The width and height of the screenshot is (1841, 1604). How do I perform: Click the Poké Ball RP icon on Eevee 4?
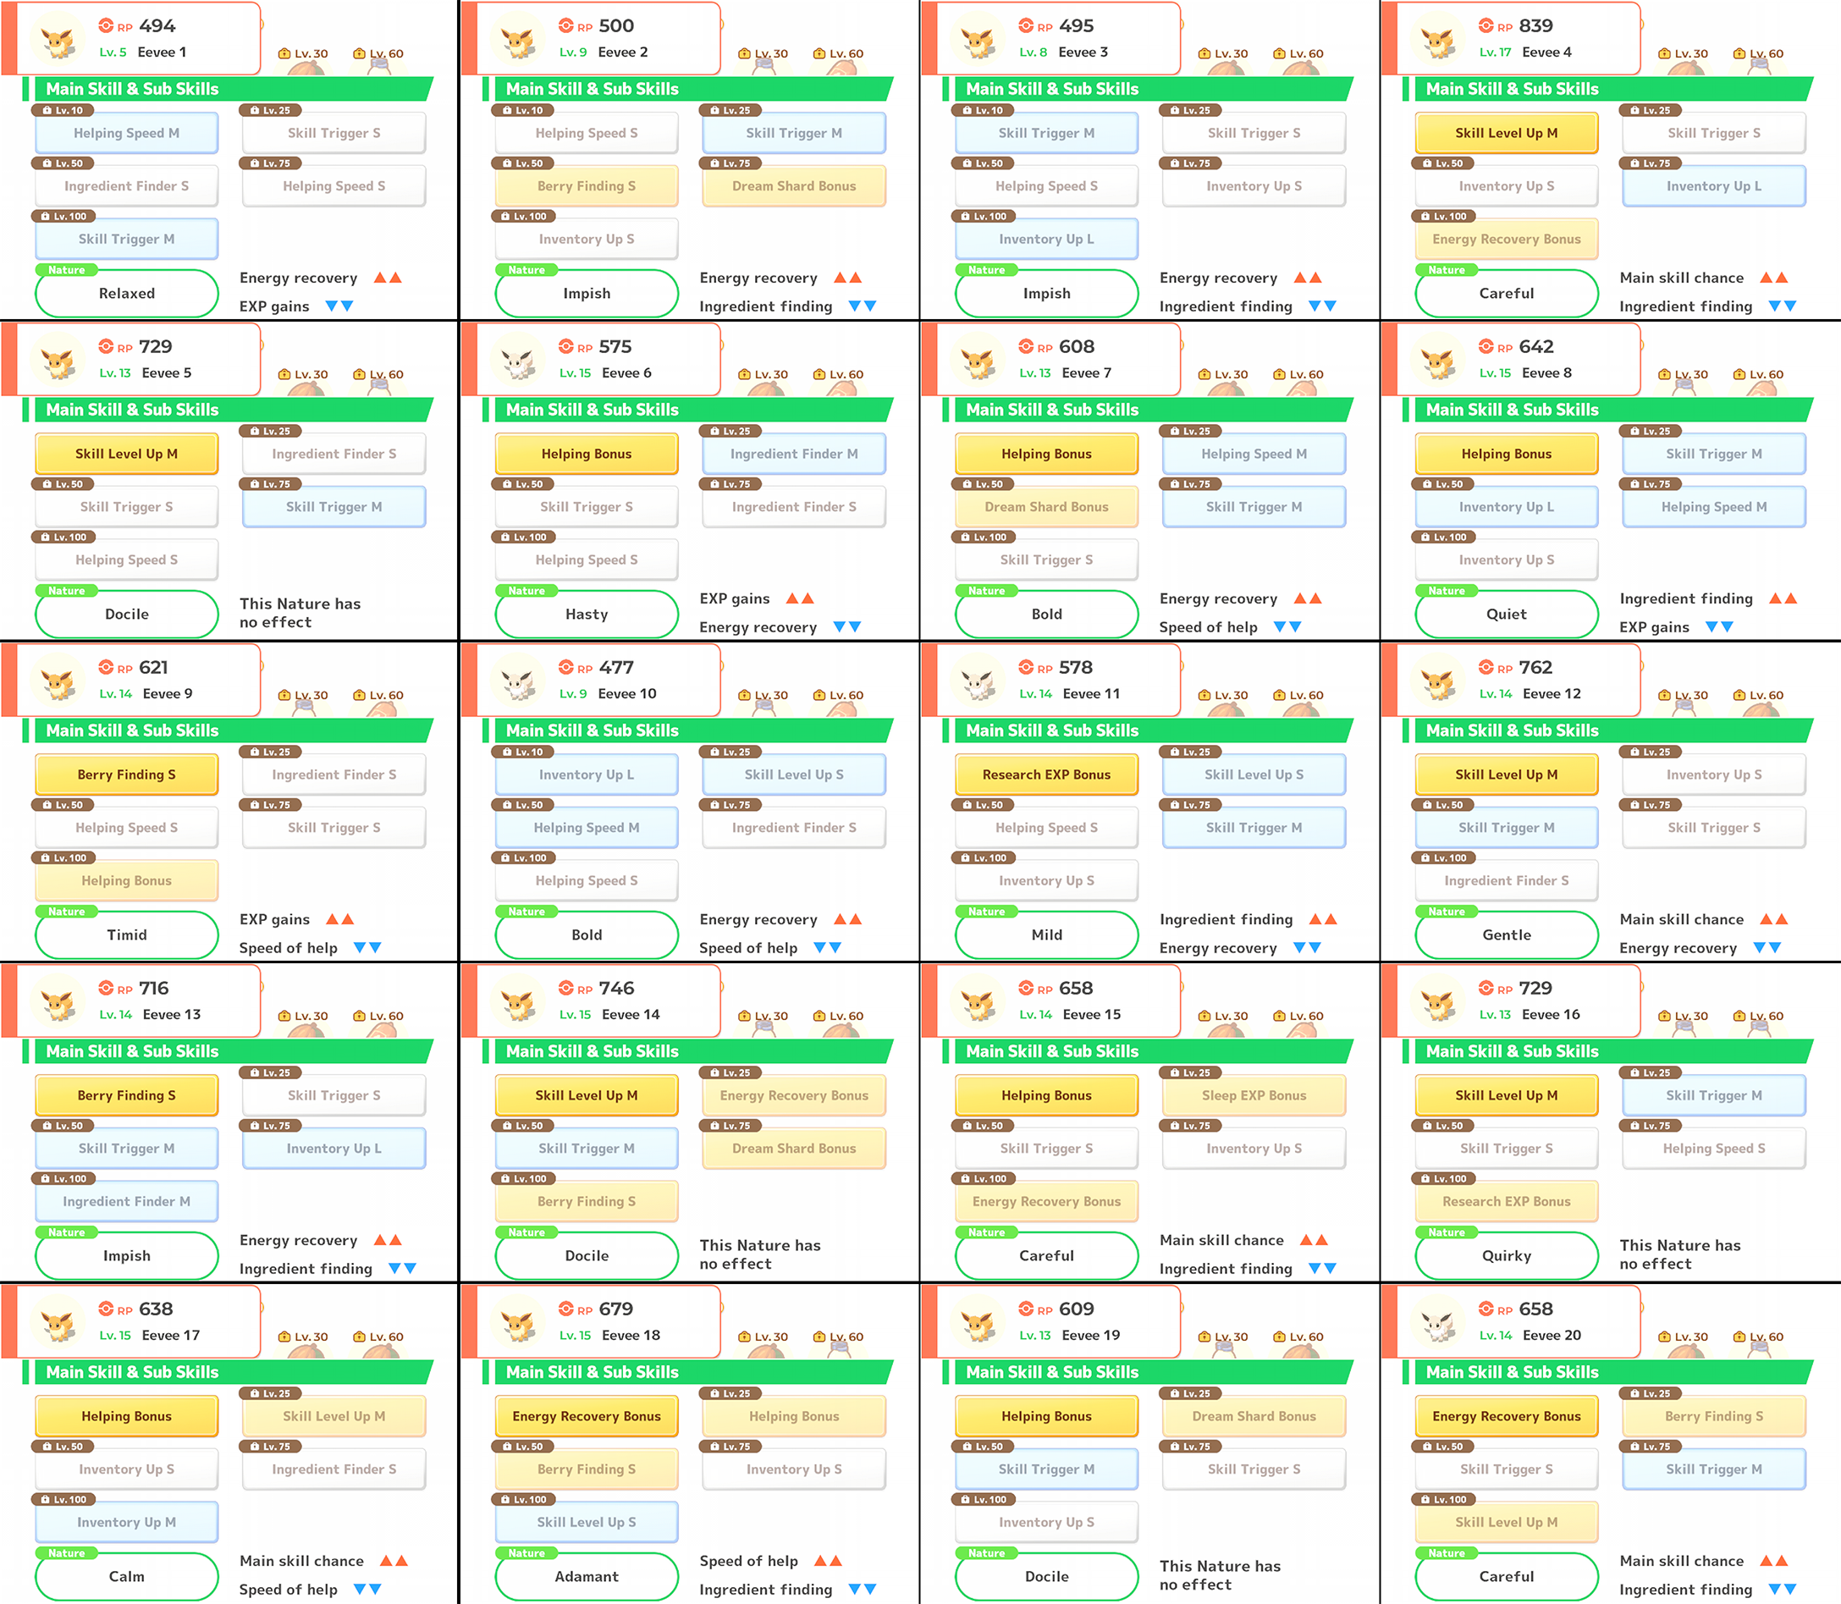click(x=1485, y=26)
